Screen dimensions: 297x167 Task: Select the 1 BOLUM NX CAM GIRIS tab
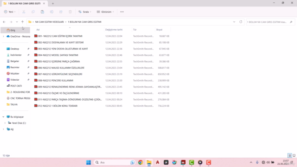(24, 3)
